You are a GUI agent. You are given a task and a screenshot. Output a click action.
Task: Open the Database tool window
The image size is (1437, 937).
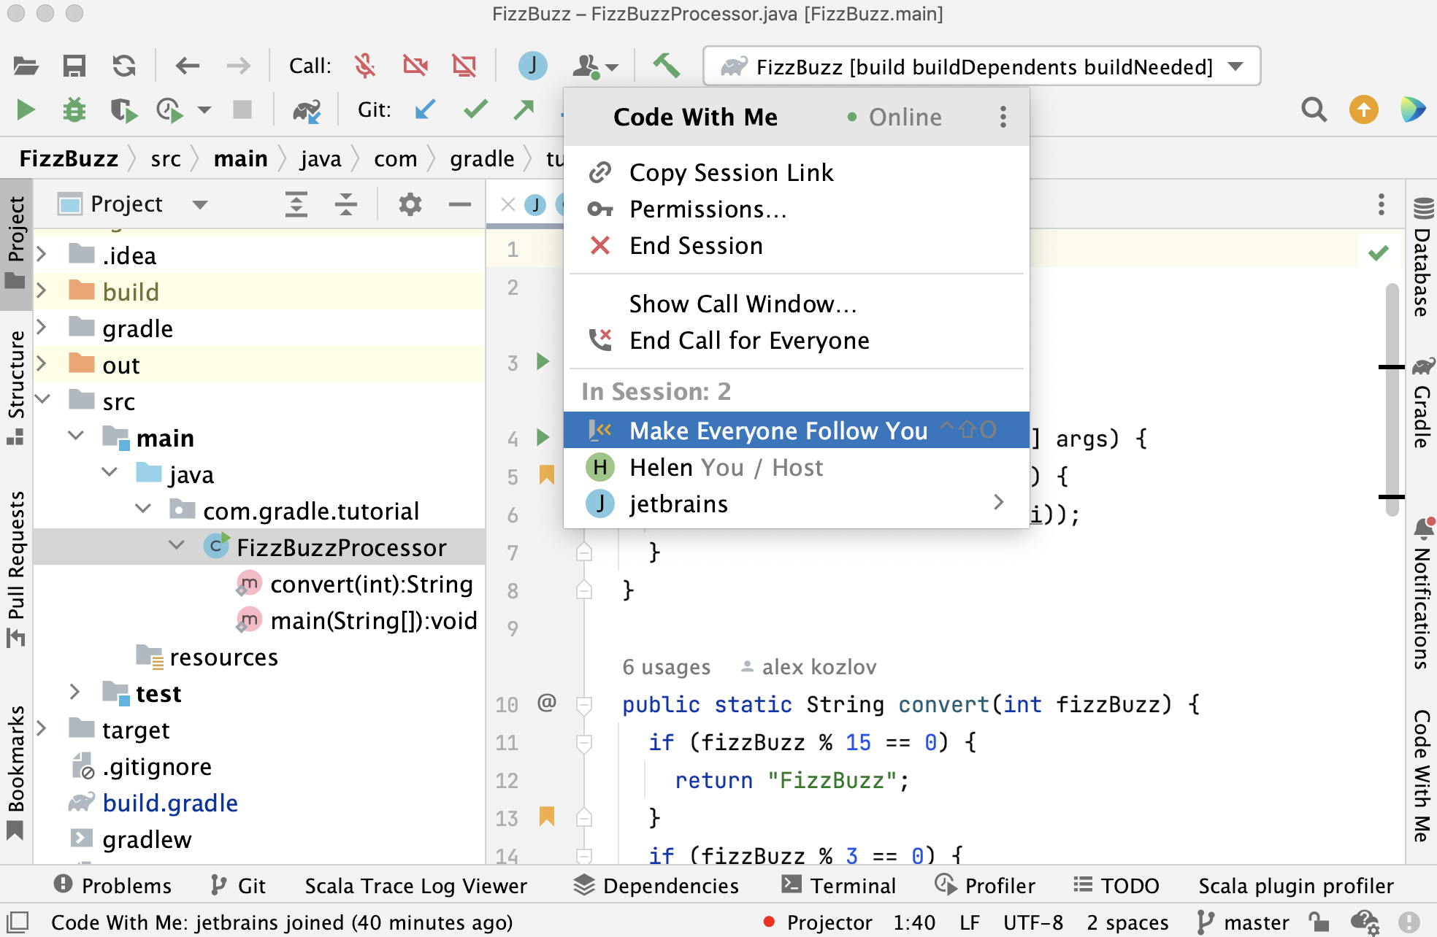click(x=1422, y=256)
